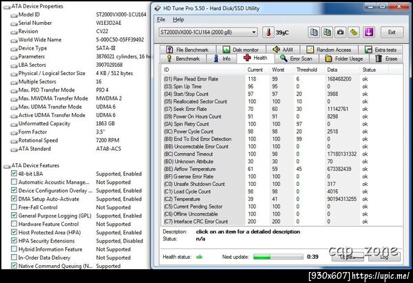This screenshot has height=283, width=413.
Task: Click the drive icon beside Rotational Speed
Action: (14, 141)
